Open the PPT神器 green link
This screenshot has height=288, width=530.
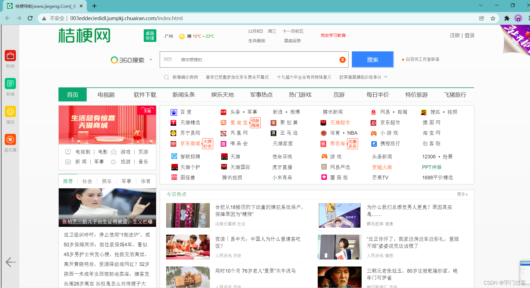click(432, 167)
